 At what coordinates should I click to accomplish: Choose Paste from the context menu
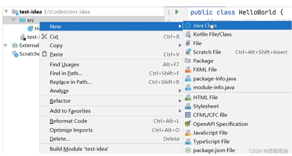tap(111, 54)
